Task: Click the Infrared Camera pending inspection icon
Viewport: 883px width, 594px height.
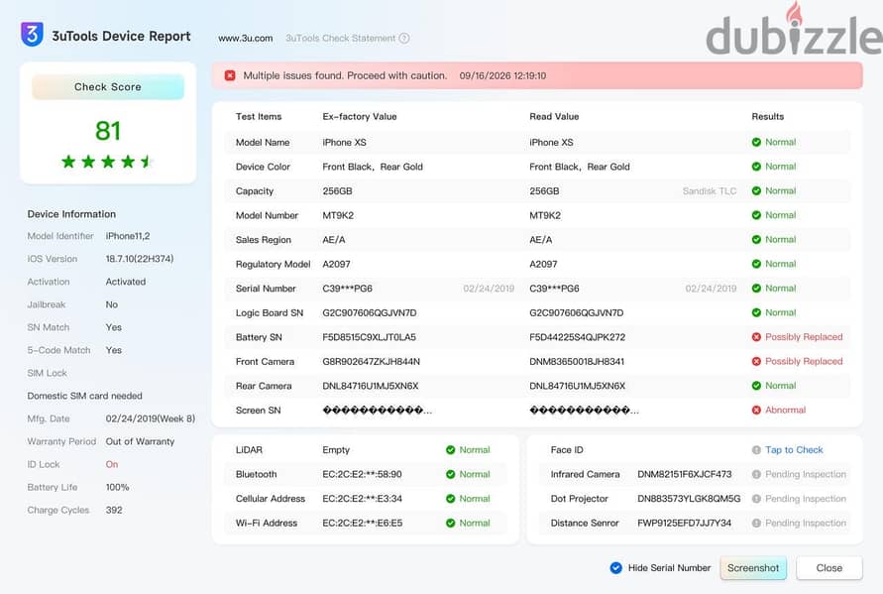Action: [x=756, y=474]
